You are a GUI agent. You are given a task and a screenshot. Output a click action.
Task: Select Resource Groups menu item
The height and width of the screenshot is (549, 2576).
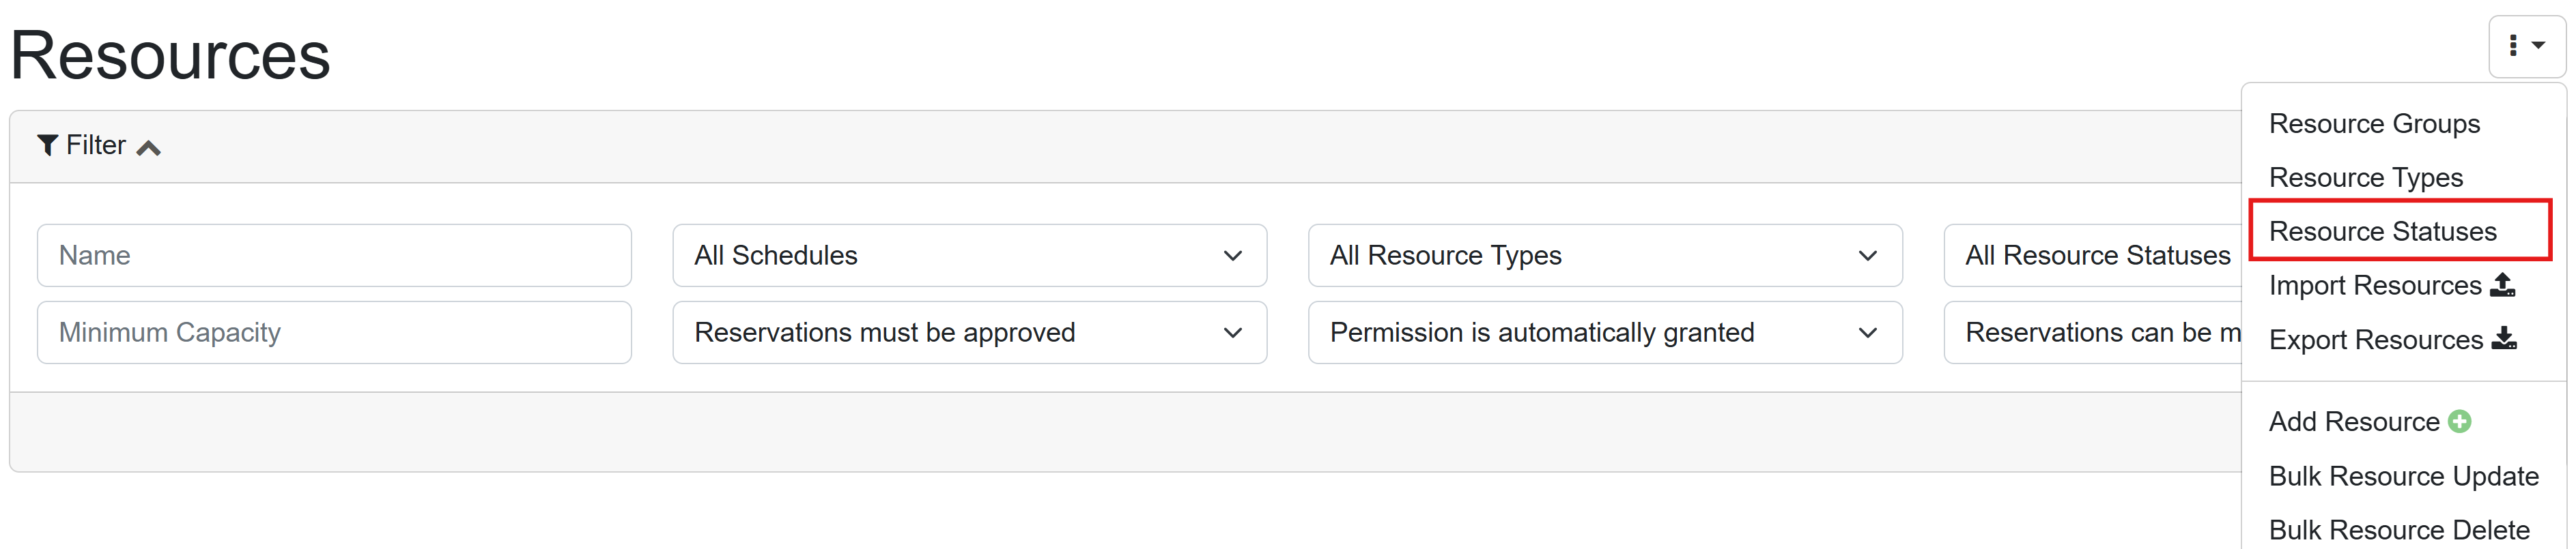coord(2374,123)
